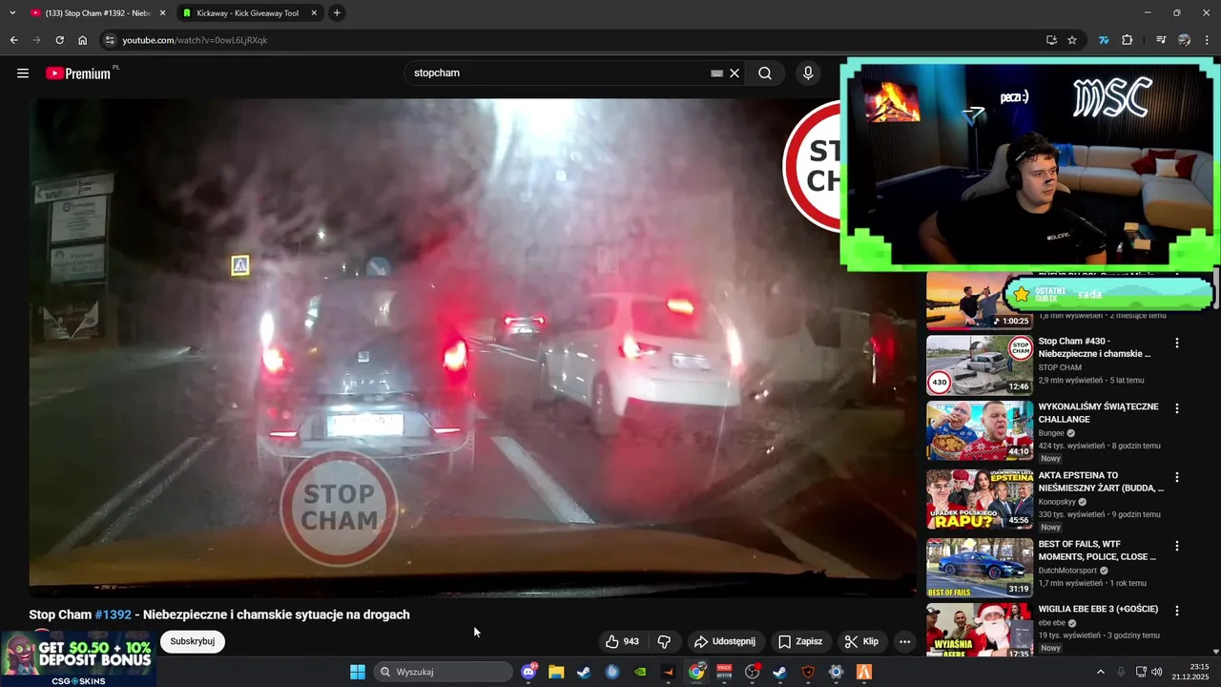Open the BEST OF FAILS thumbnail
The image size is (1221, 687).
pyautogui.click(x=980, y=568)
